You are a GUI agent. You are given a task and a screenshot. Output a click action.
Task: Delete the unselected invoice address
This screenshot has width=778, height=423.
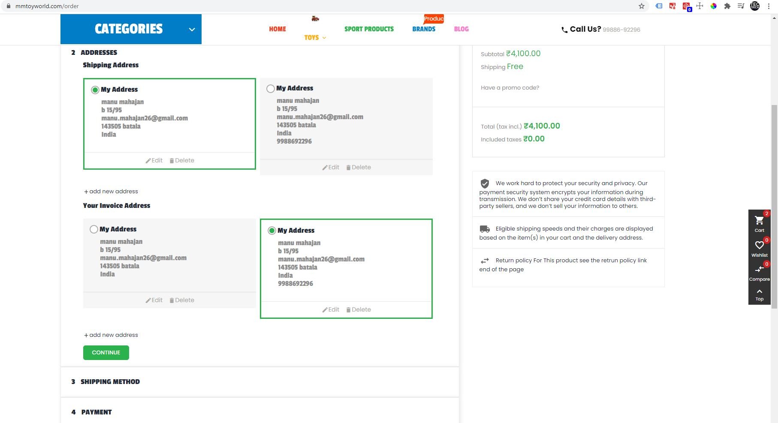pos(182,300)
